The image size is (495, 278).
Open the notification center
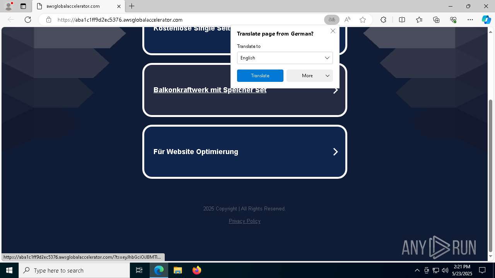[482, 270]
